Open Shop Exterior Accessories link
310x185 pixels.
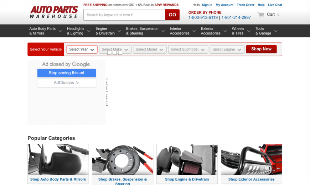(x=251, y=179)
